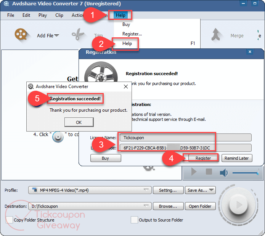Enable Copy Folder Structure checkbox
The height and width of the screenshot is (236, 265).
[9, 220]
